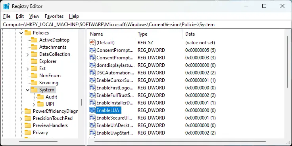Click the Servicing folder icon
The image size is (292, 146).
point(34,83)
